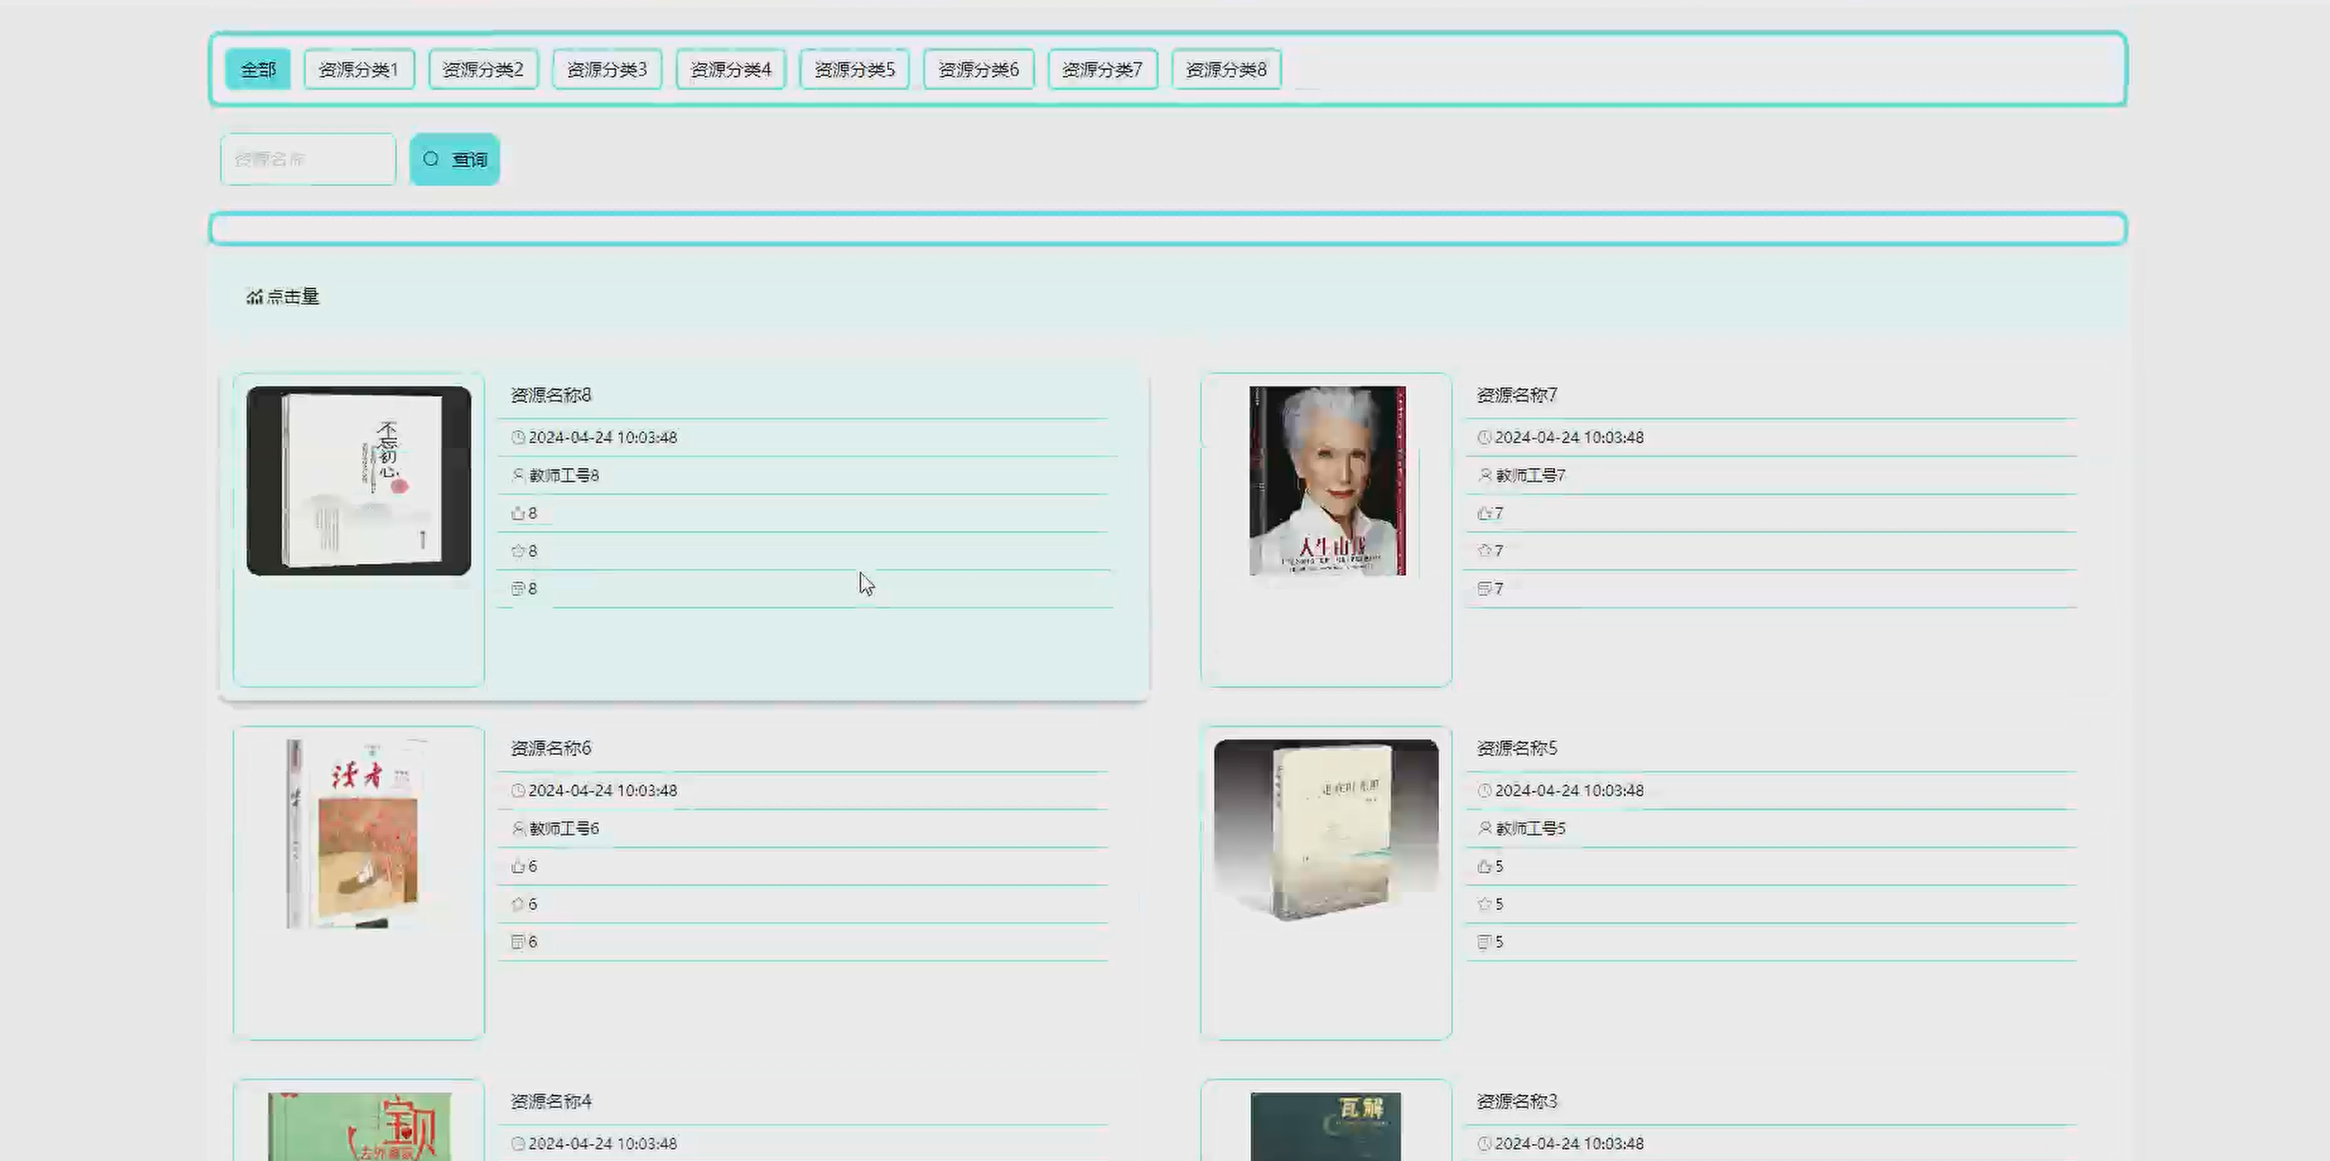
Task: Click the clock icon of 资源名称3
Action: [x=1485, y=1144]
